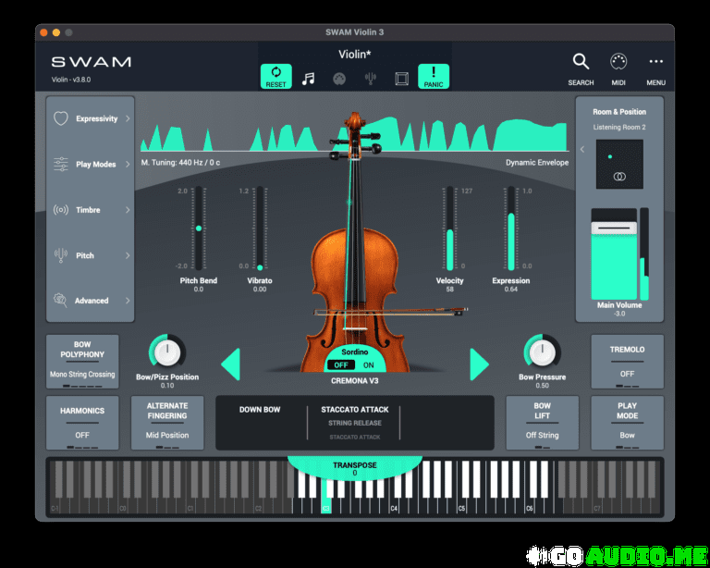Image resolution: width=710 pixels, height=568 pixels.
Task: Click the Main Volume fader
Action: [x=614, y=227]
